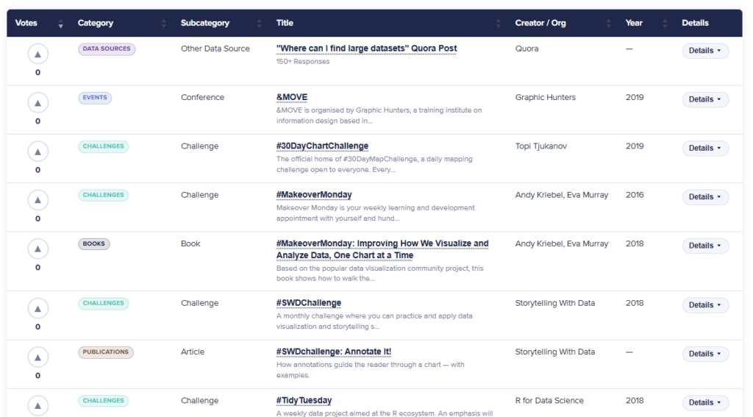Select the "Quora" creator cell
753x417 pixels.
pos(527,49)
